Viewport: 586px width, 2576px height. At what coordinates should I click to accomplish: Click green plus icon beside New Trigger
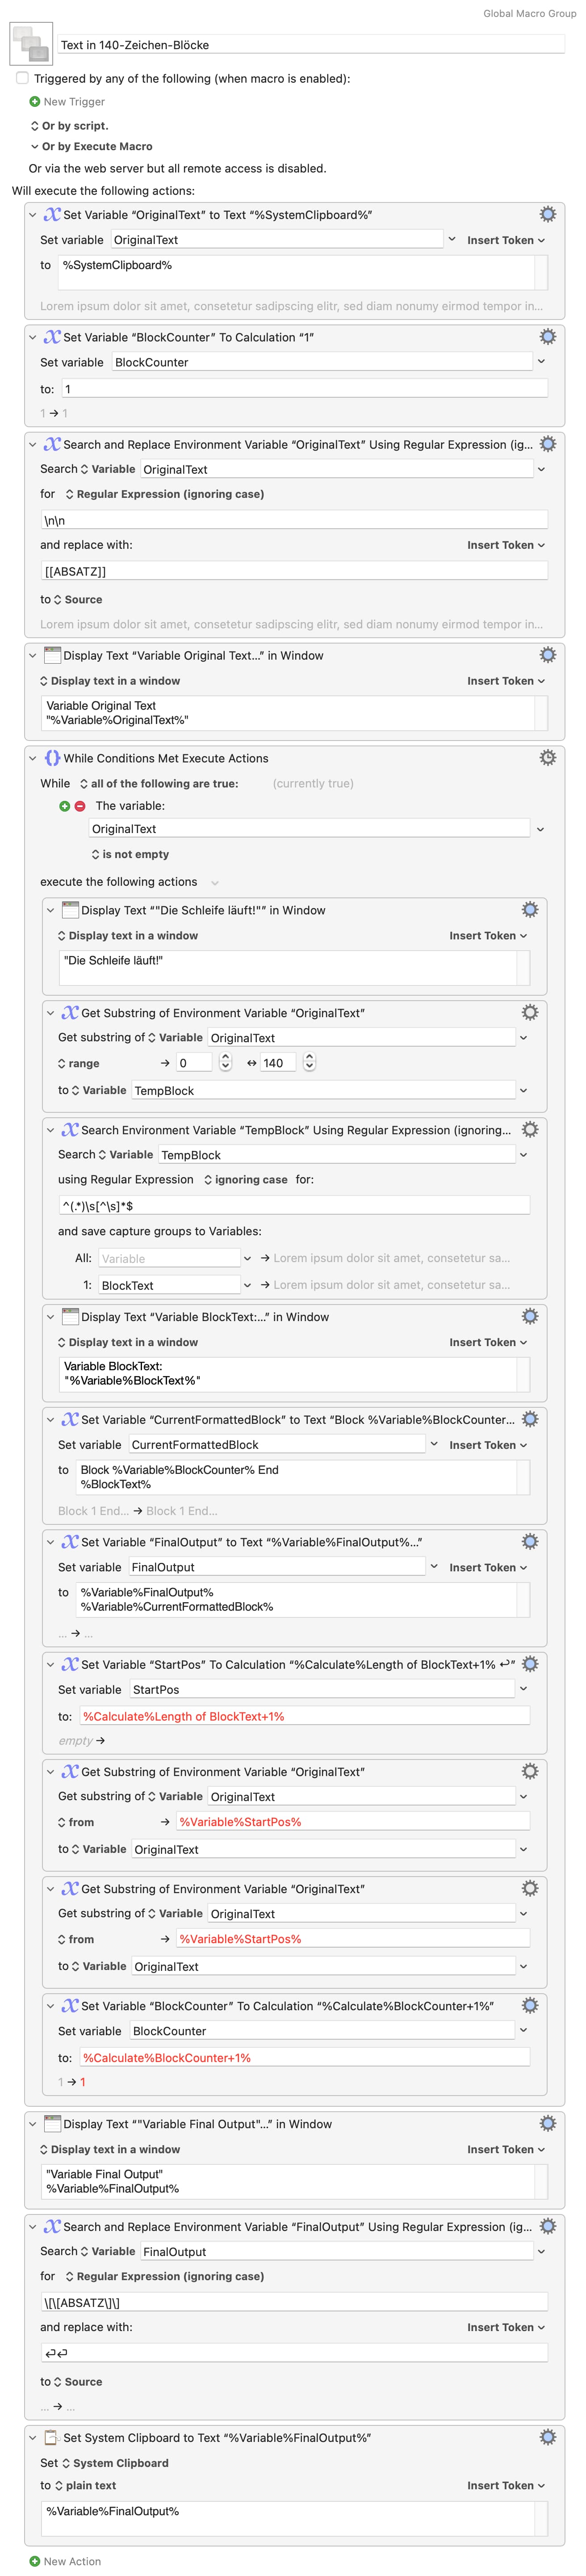click(x=35, y=102)
